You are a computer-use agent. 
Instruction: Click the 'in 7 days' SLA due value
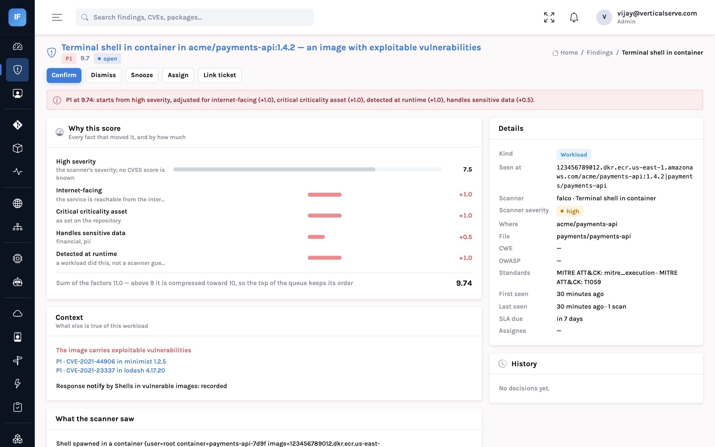(x=570, y=319)
